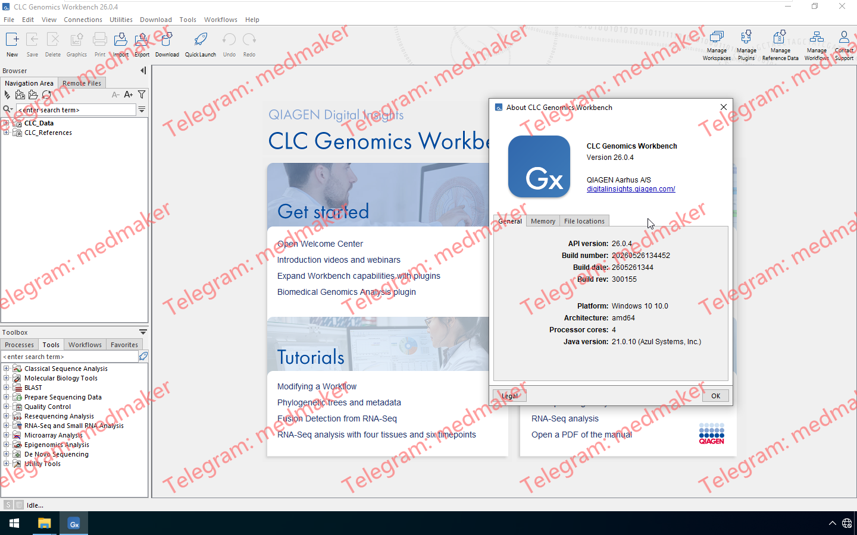Open the Navigation Area search settings dropdown

[142, 109]
